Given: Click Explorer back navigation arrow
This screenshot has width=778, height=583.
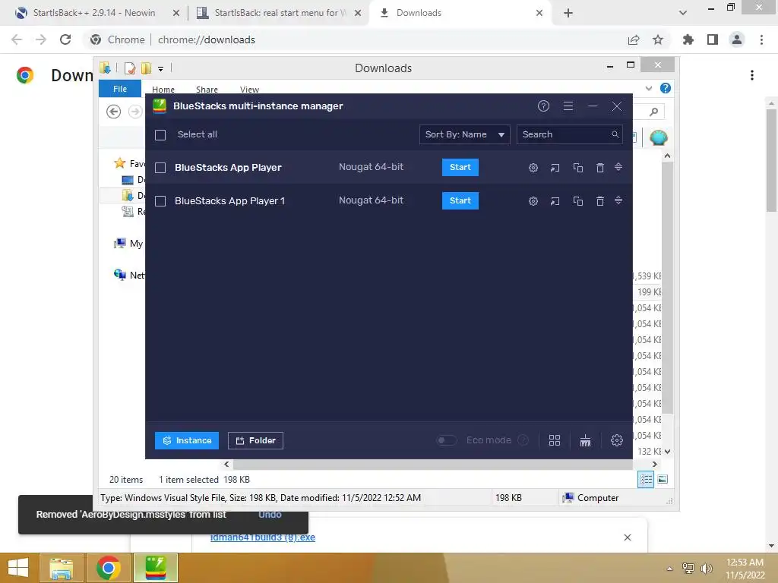Looking at the screenshot, I should [114, 112].
